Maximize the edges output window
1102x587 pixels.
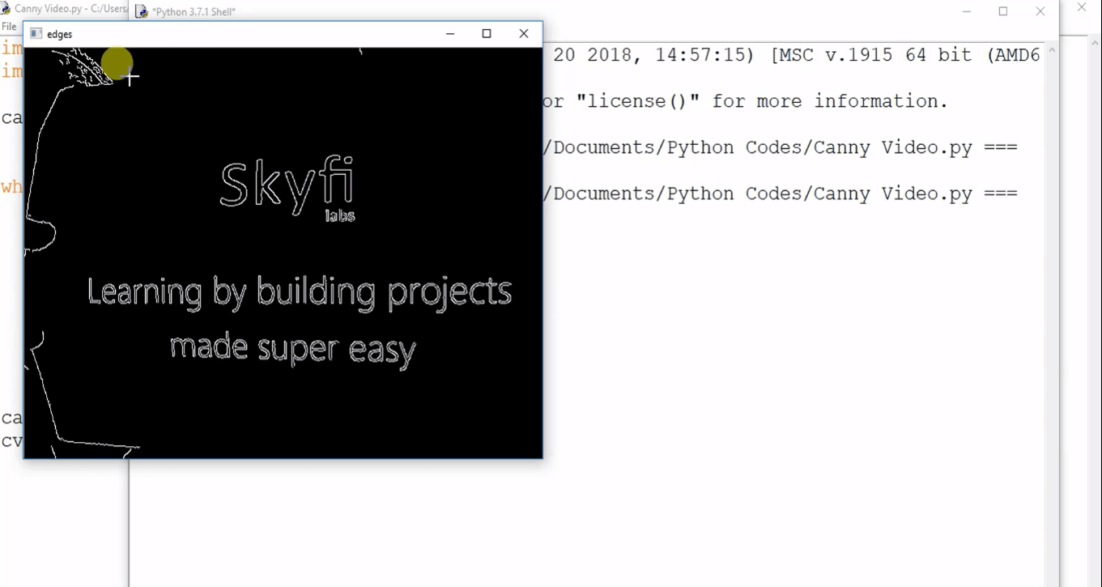click(487, 34)
